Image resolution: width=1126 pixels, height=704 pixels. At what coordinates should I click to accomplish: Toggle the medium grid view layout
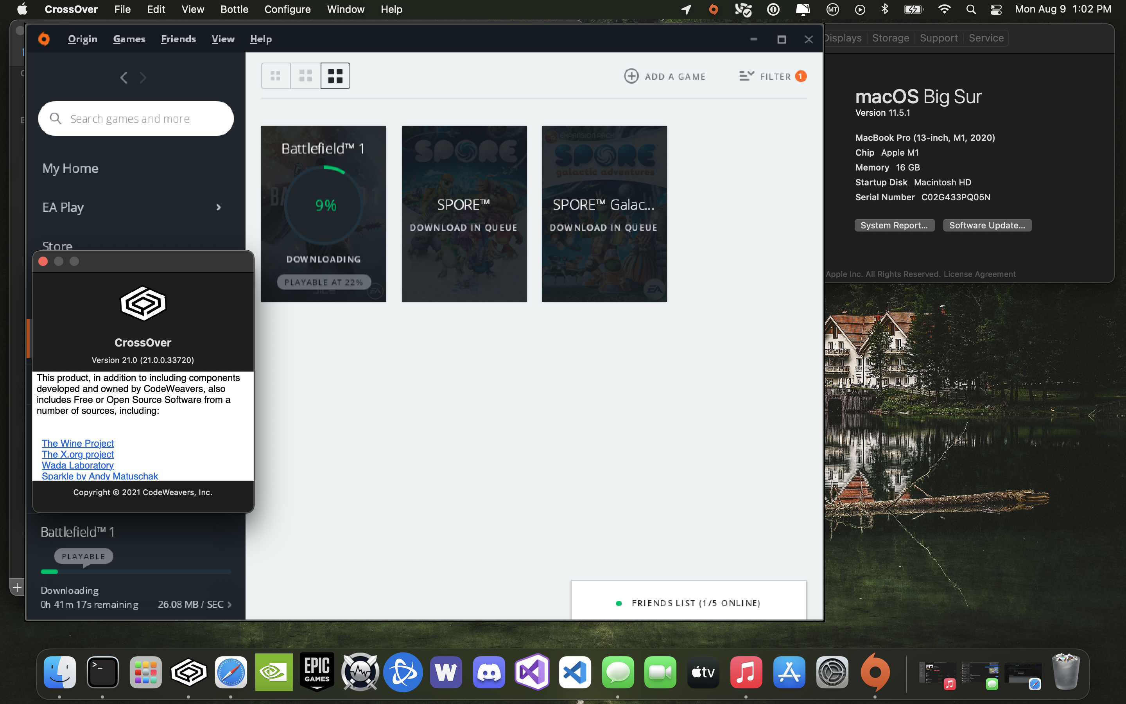(306, 75)
